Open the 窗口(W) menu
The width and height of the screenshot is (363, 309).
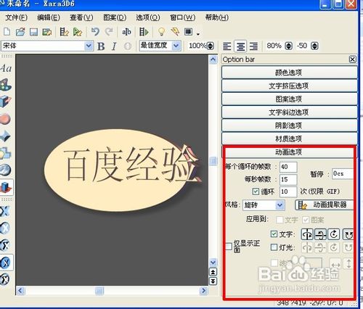click(182, 17)
